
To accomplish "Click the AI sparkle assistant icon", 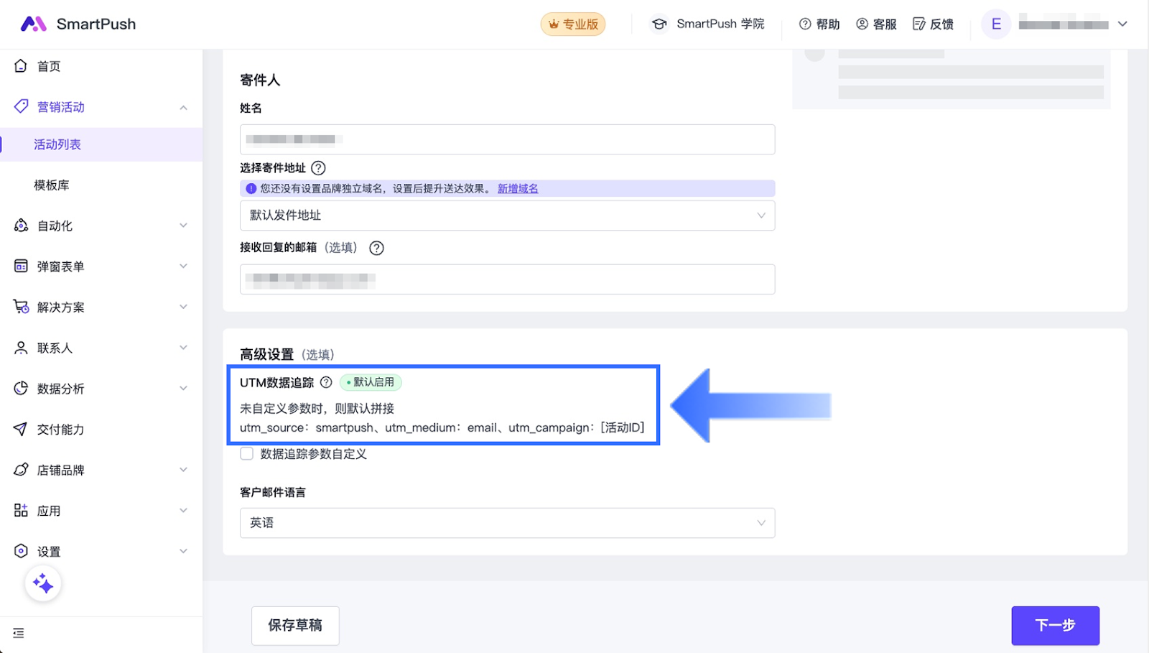I will 43,584.
